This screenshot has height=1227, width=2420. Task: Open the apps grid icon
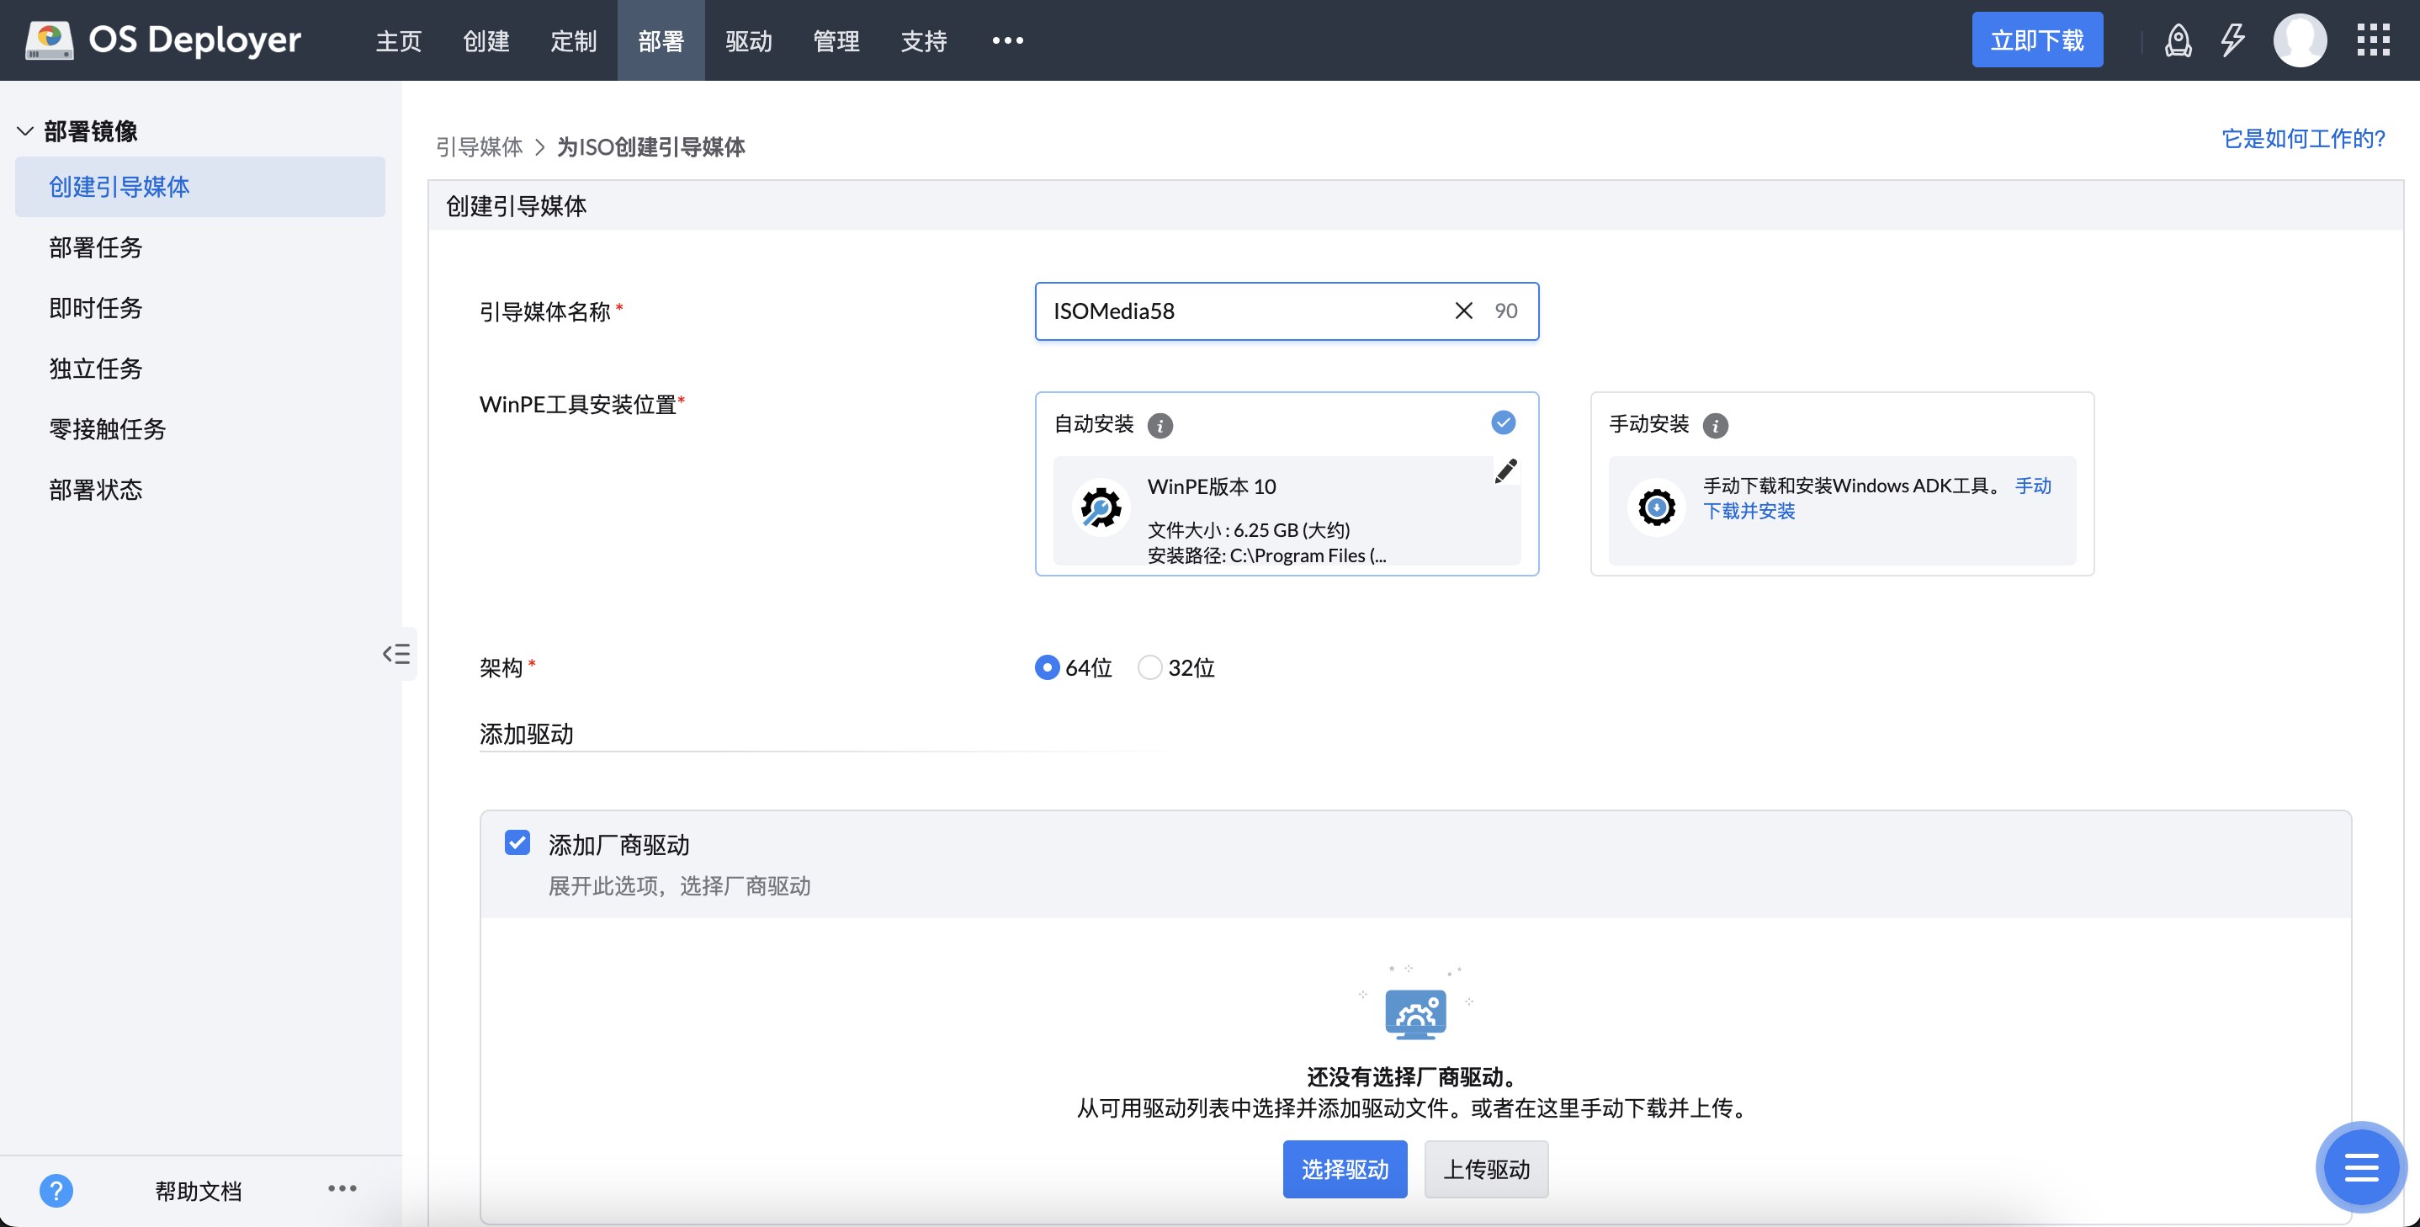click(2372, 40)
